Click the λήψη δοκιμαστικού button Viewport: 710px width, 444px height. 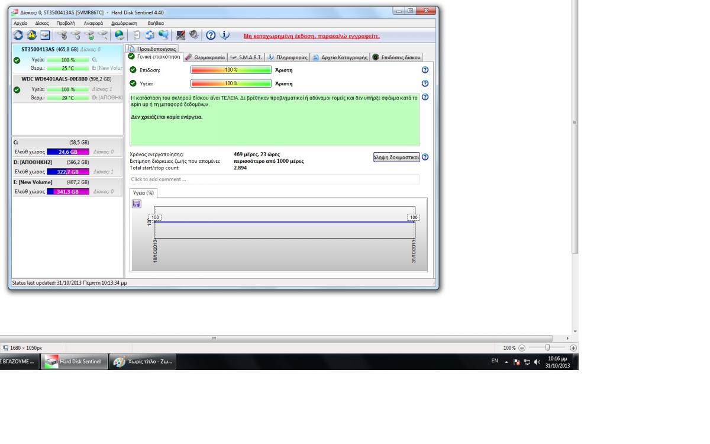(x=396, y=157)
